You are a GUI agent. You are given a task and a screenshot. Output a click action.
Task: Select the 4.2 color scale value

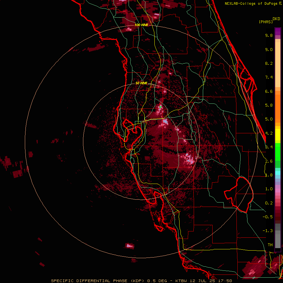(x=269, y=133)
